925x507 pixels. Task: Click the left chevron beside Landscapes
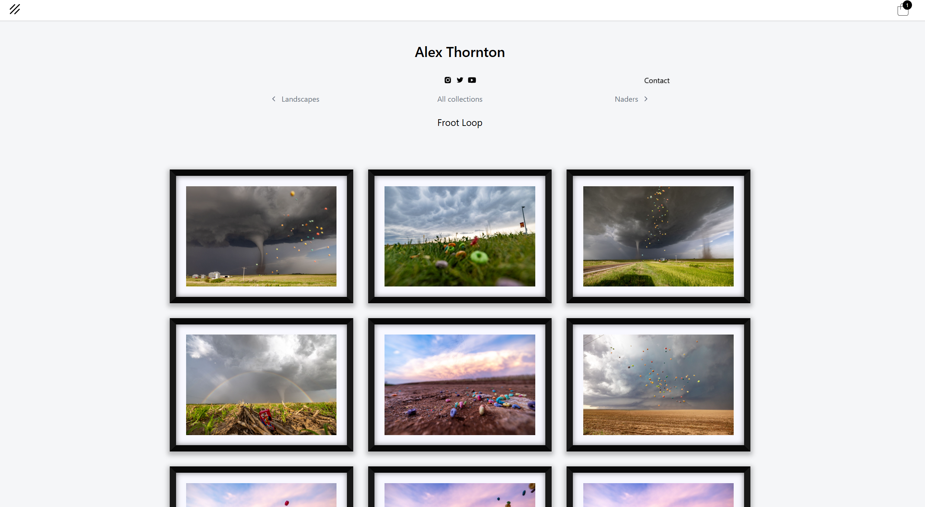(x=274, y=99)
